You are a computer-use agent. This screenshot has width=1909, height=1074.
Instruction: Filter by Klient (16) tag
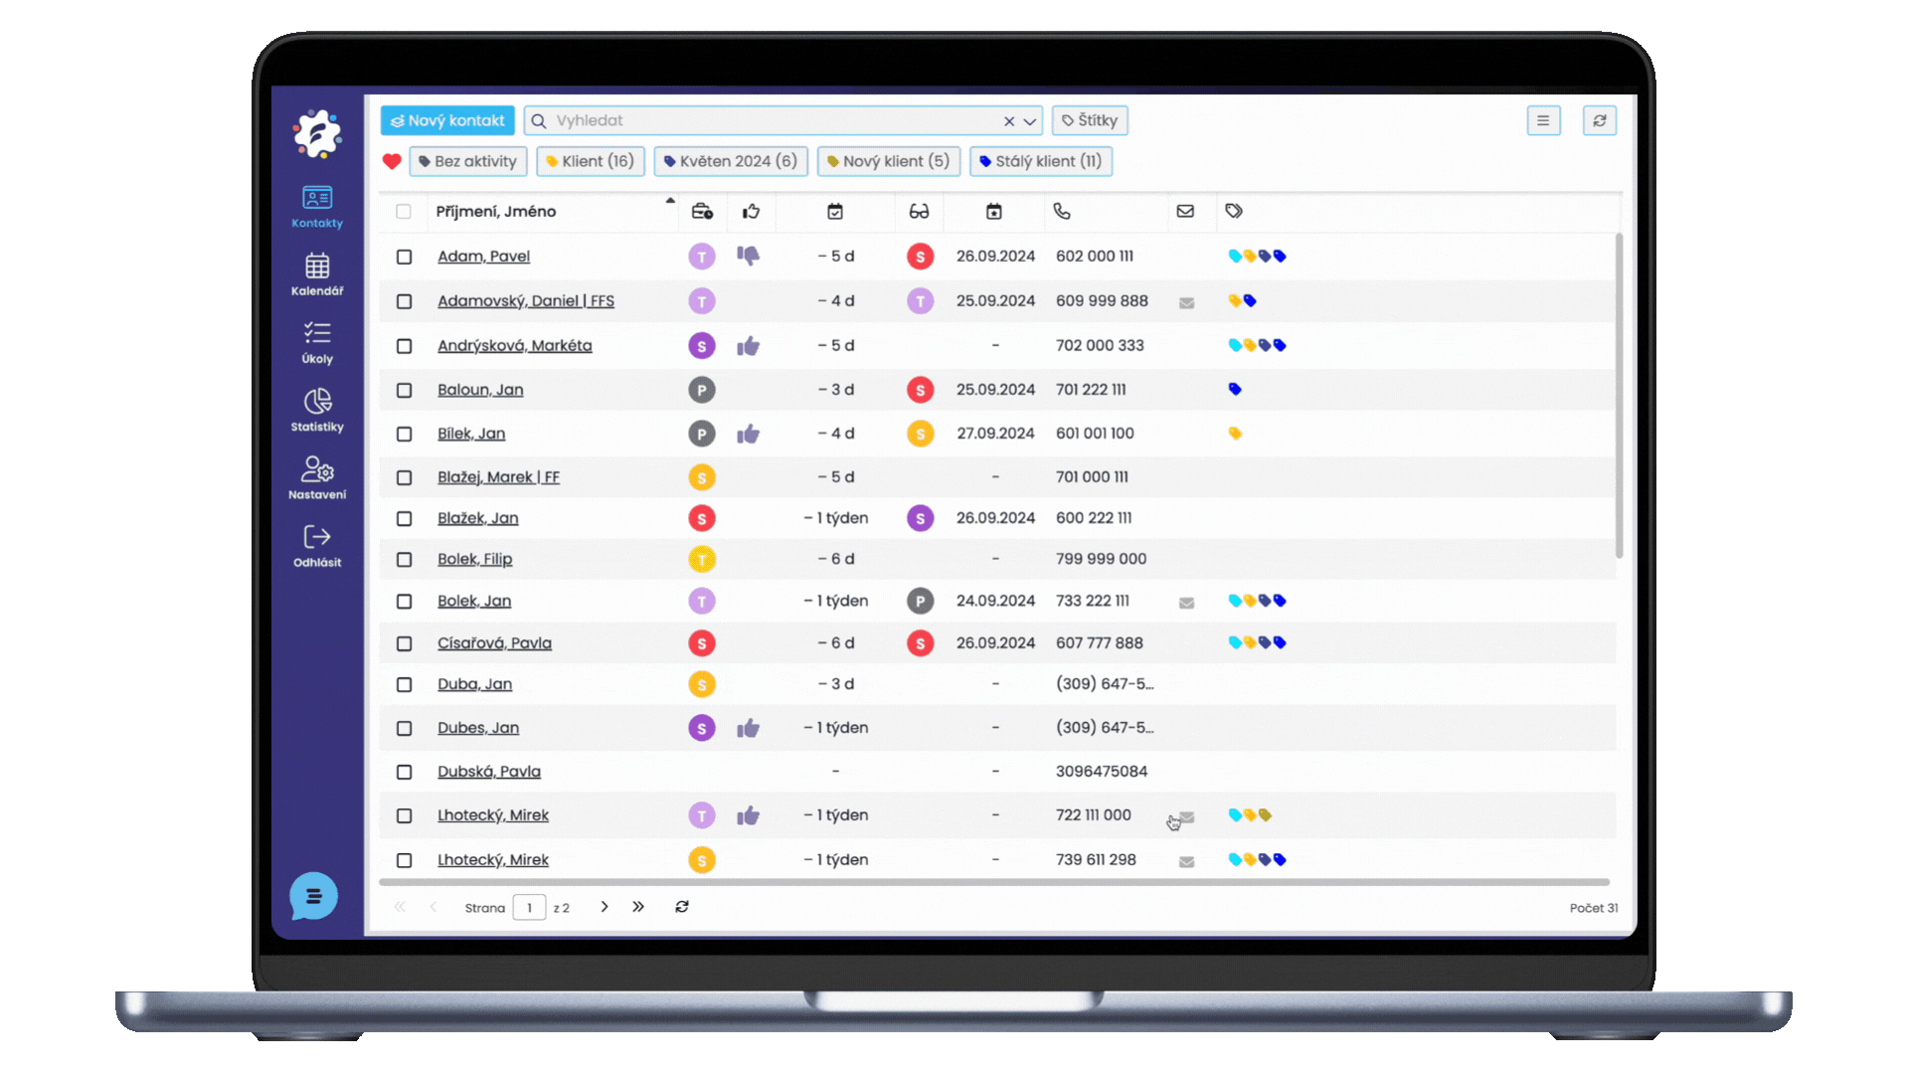590,161
